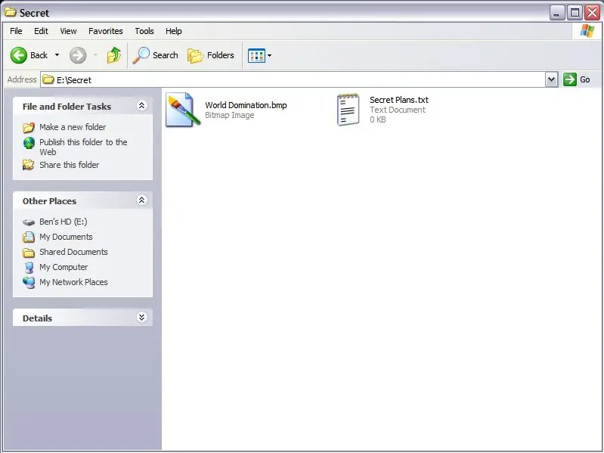
Task: Collapse the Other Places panel
Action: [142, 200]
